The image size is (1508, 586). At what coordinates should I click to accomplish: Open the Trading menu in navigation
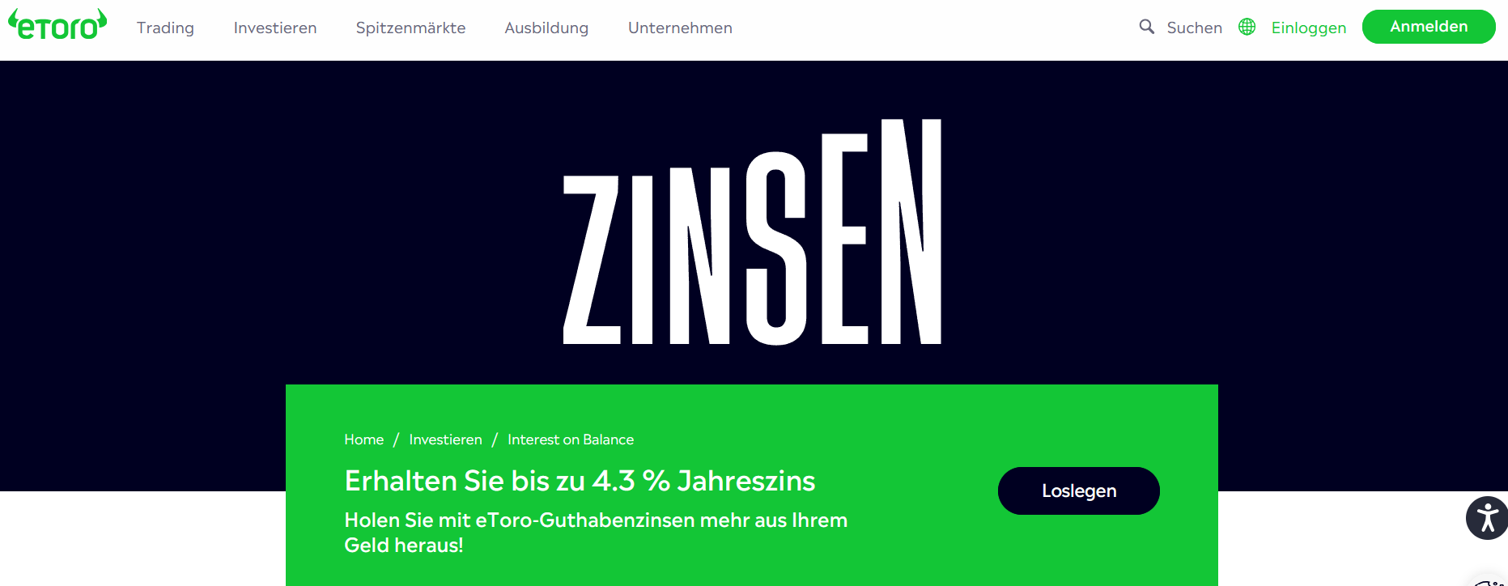[165, 28]
